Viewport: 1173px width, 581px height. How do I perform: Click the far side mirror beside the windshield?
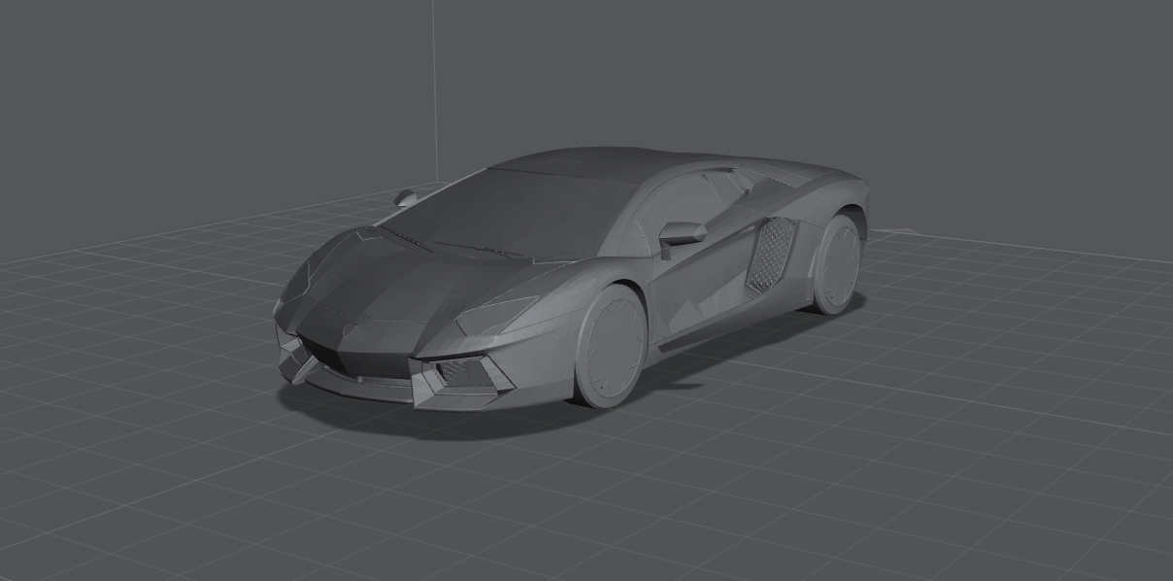pyautogui.click(x=406, y=198)
